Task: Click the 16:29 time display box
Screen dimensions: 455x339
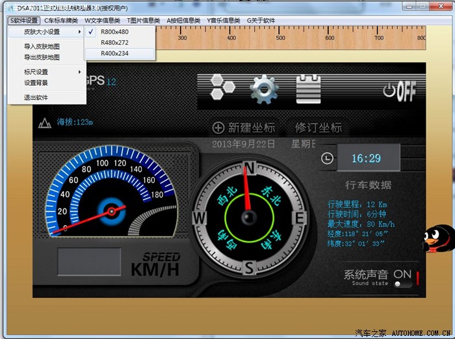Action: 367,158
